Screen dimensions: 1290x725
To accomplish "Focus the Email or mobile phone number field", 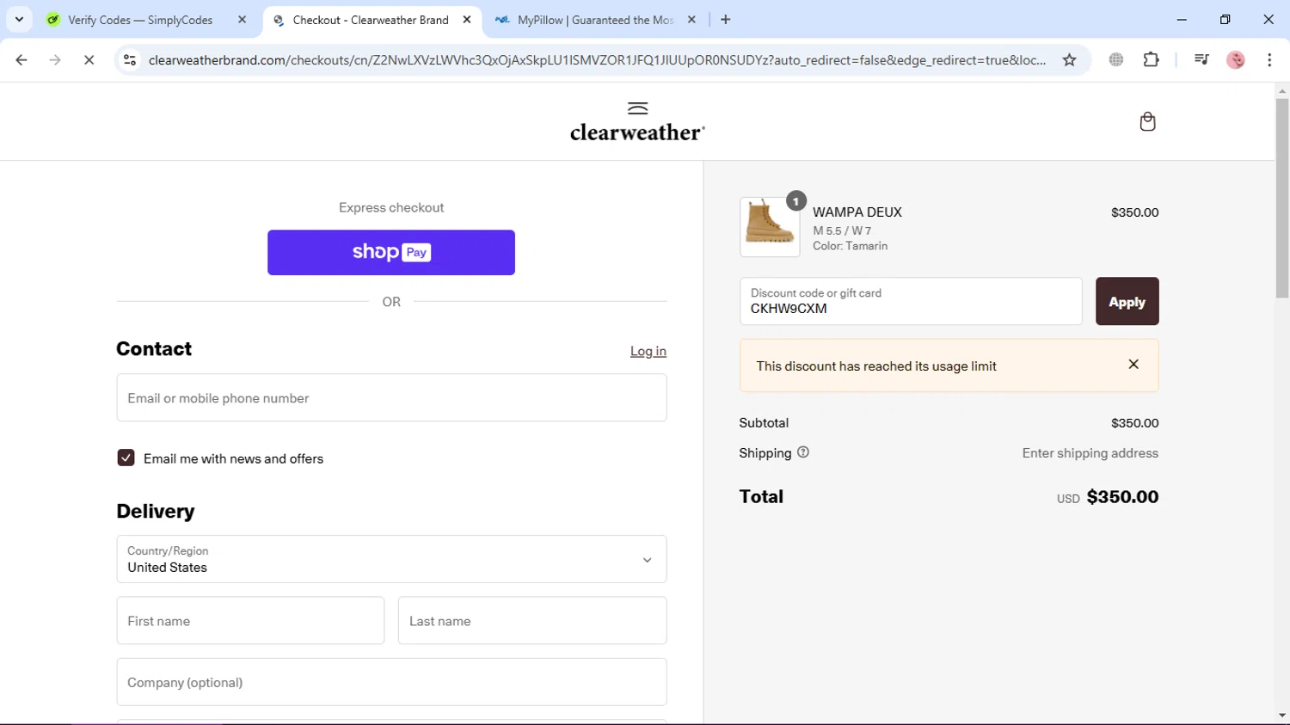I will (x=391, y=397).
